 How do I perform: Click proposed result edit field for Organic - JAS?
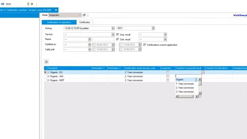[x=188, y=76]
